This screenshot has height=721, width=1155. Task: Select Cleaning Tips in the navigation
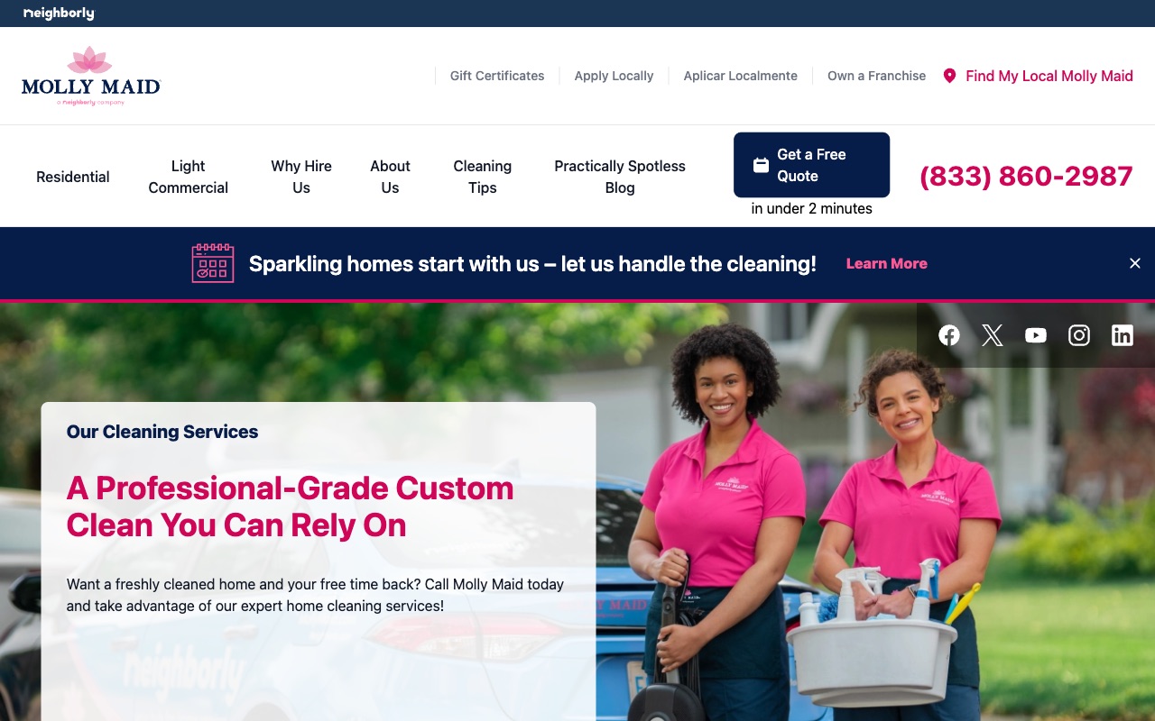tap(482, 177)
